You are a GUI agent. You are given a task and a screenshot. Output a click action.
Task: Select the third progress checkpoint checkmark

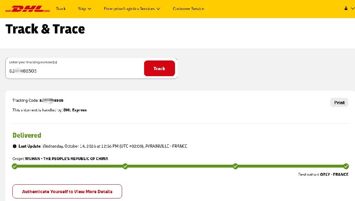[235, 166]
